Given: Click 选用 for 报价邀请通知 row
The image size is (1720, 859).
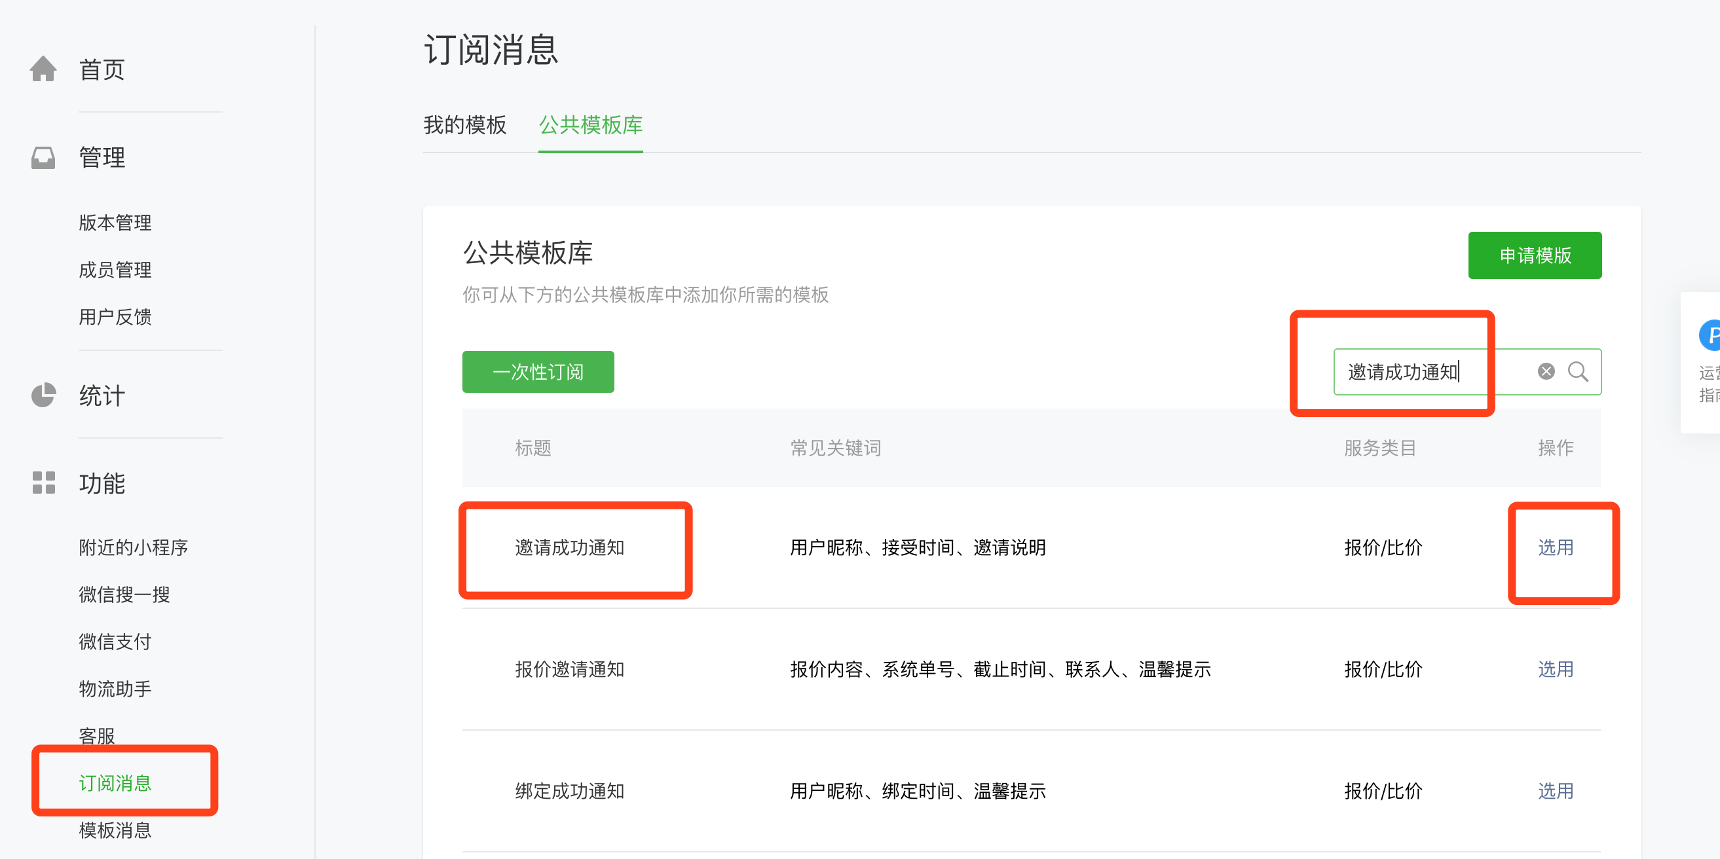Looking at the screenshot, I should point(1555,668).
